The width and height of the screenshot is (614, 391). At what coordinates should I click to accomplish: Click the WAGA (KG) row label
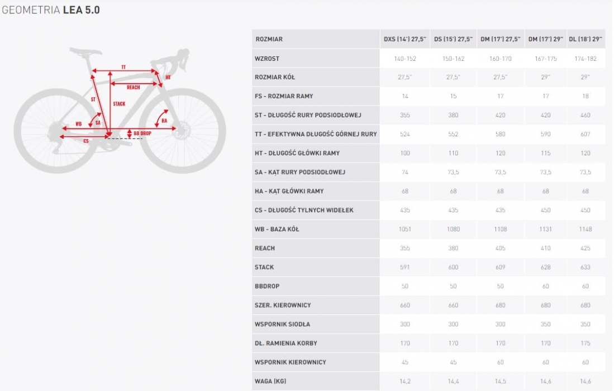pos(271,381)
